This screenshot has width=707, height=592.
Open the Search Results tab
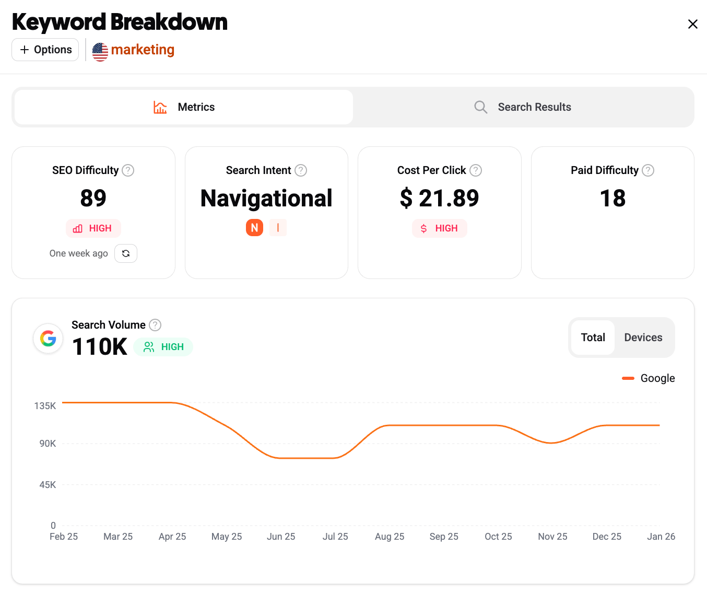tap(523, 107)
